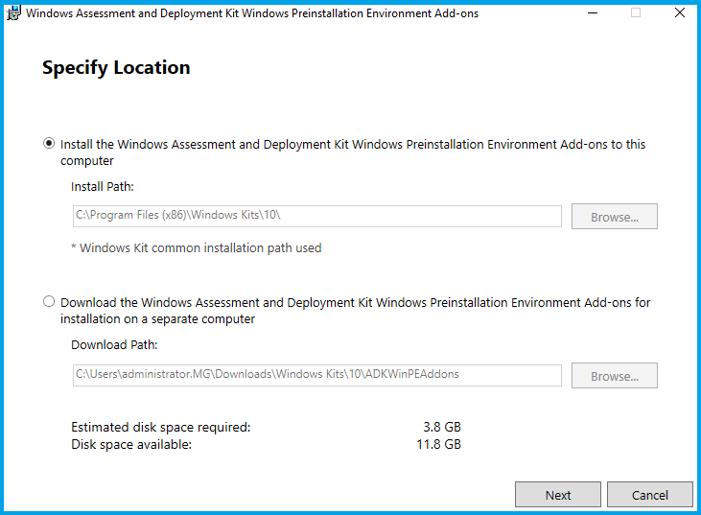701x515 pixels.
Task: Select the install to this computer option
Action: pos(49,144)
